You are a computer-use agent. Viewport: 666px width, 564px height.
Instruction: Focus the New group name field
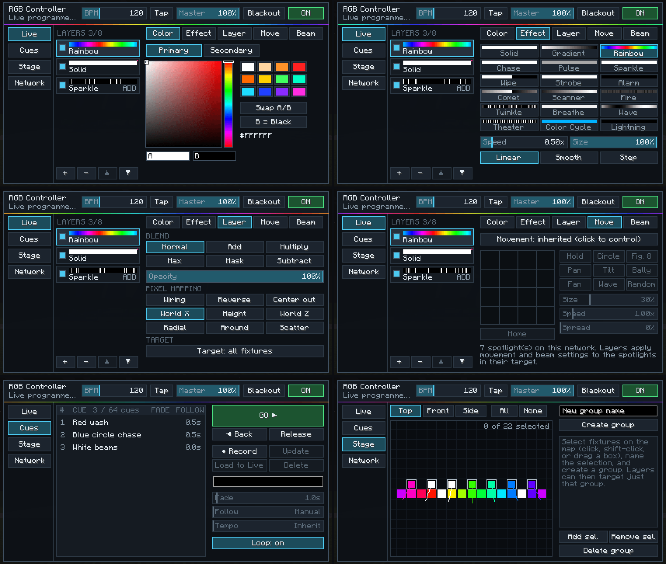click(x=608, y=411)
